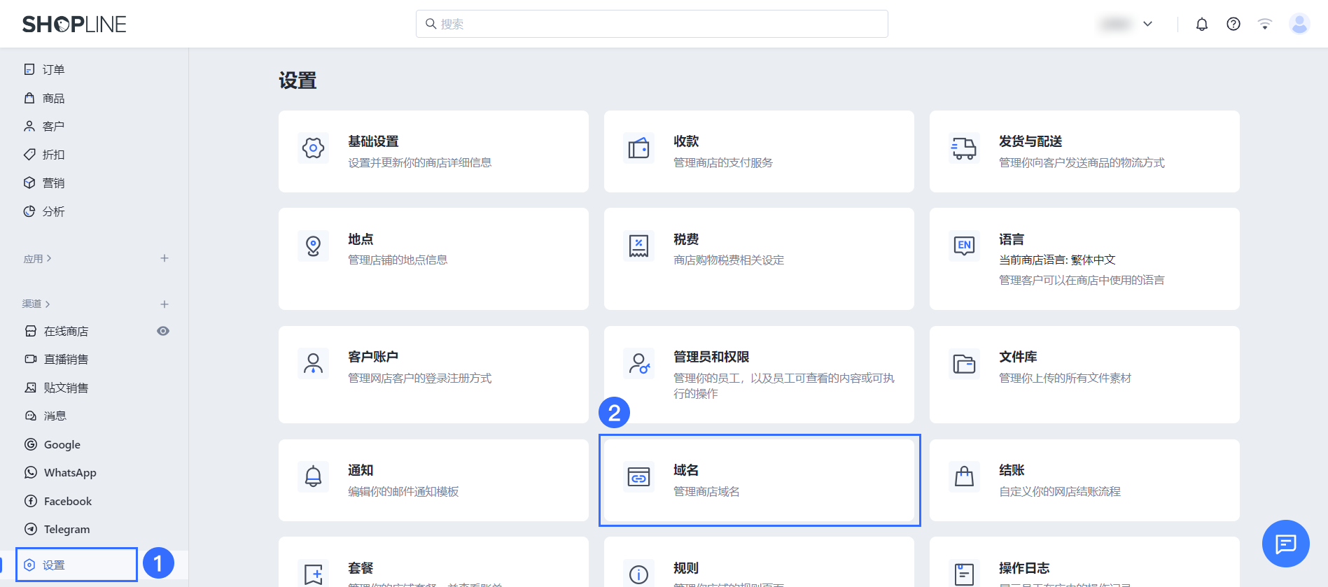Viewport: 1328px width, 587px height.
Task: Open the 管理员和权限 settings card
Action: (759, 374)
